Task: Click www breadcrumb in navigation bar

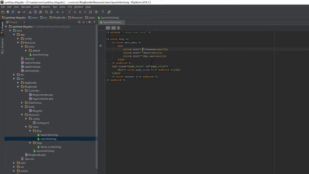Action: [x=33, y=17]
